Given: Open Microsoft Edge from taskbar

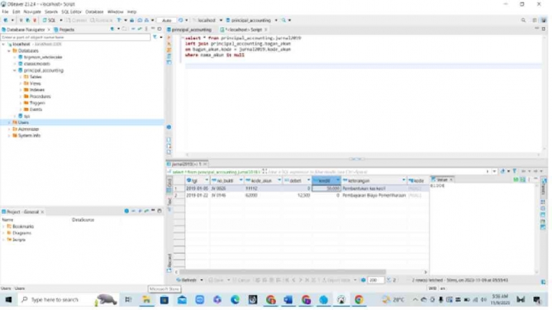Looking at the screenshot, I should click(x=235, y=300).
